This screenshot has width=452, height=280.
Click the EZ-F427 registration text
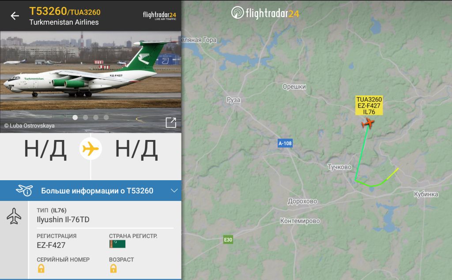click(51, 245)
